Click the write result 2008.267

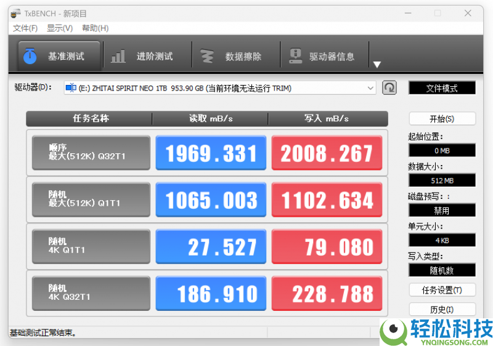coord(327,153)
